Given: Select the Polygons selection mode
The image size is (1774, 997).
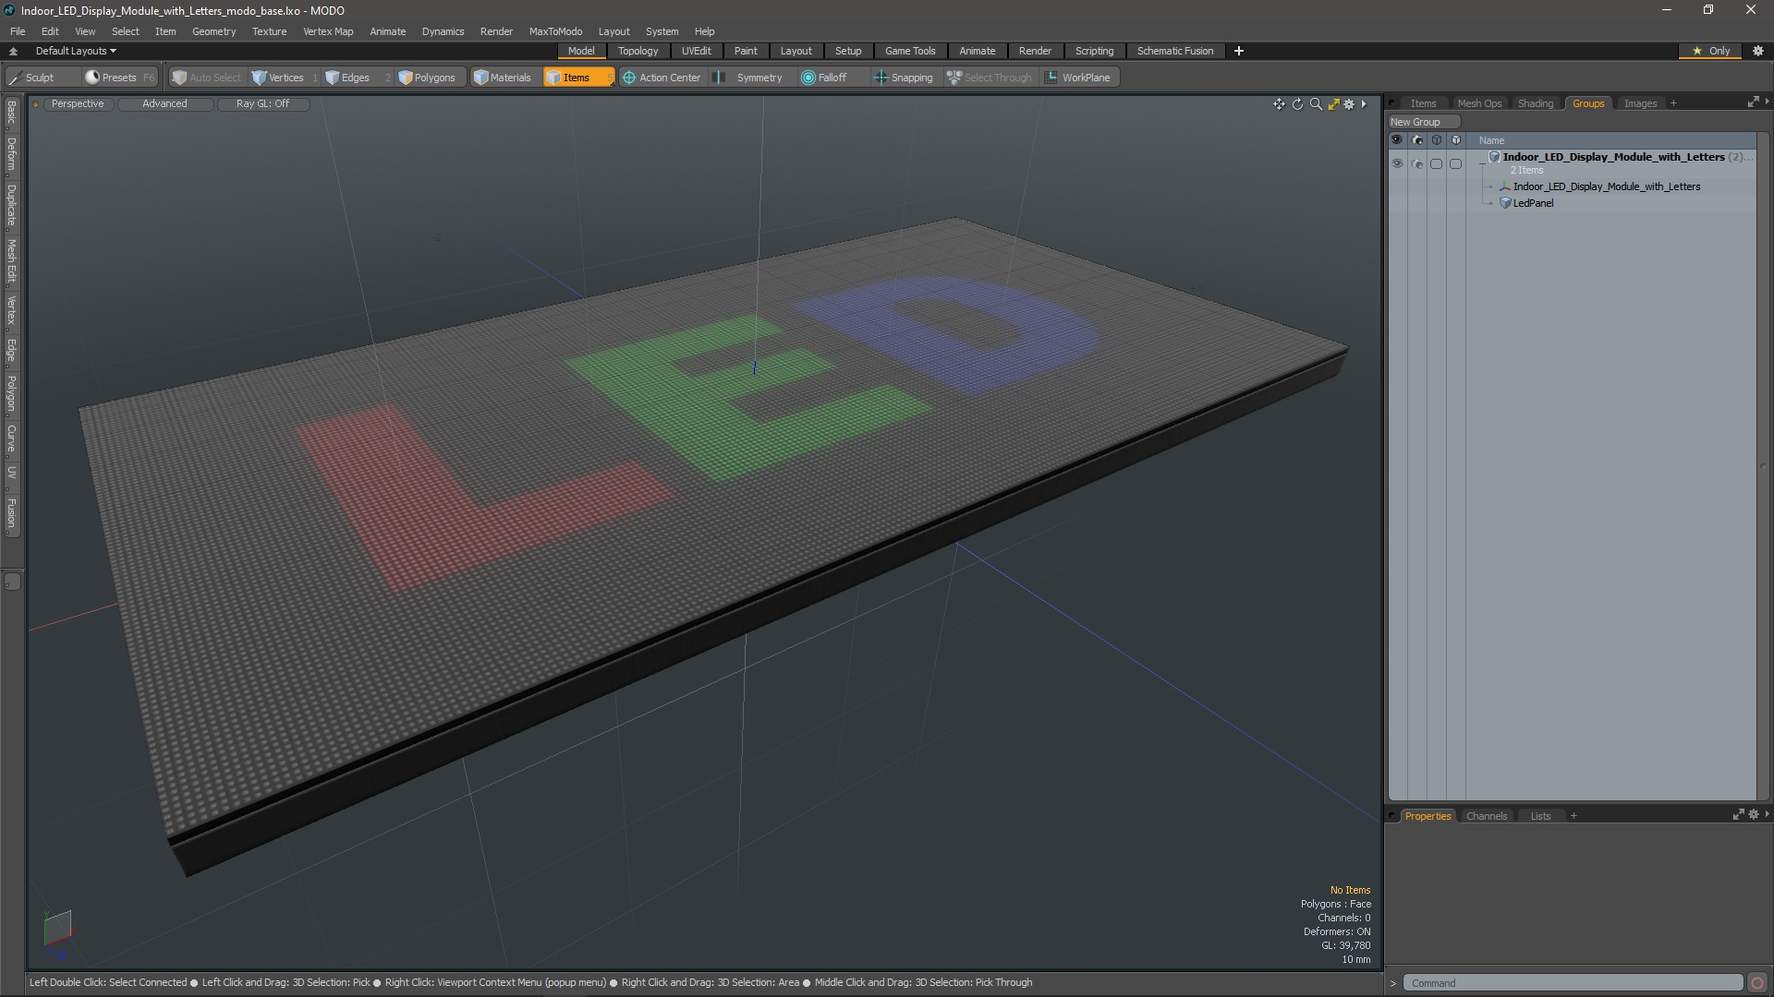Looking at the screenshot, I should point(427,78).
